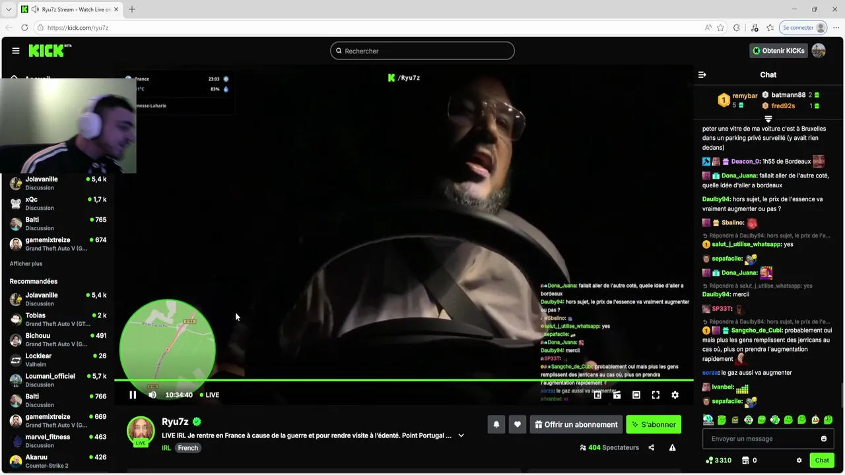Open the user profile avatar menu

(819, 51)
